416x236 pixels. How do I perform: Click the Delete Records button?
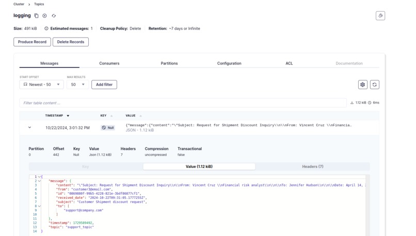pyautogui.click(x=71, y=42)
